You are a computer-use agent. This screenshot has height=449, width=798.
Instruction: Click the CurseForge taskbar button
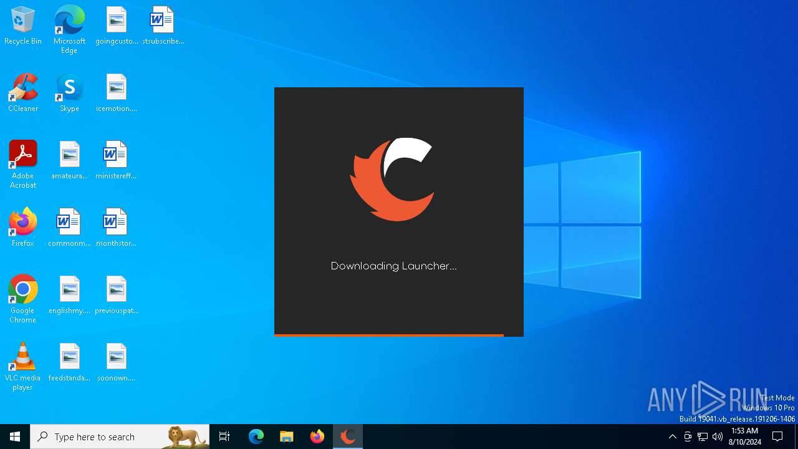click(x=348, y=437)
